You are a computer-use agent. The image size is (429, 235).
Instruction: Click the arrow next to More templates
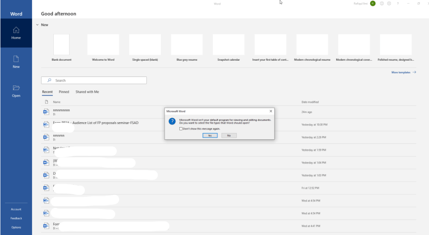coord(414,72)
